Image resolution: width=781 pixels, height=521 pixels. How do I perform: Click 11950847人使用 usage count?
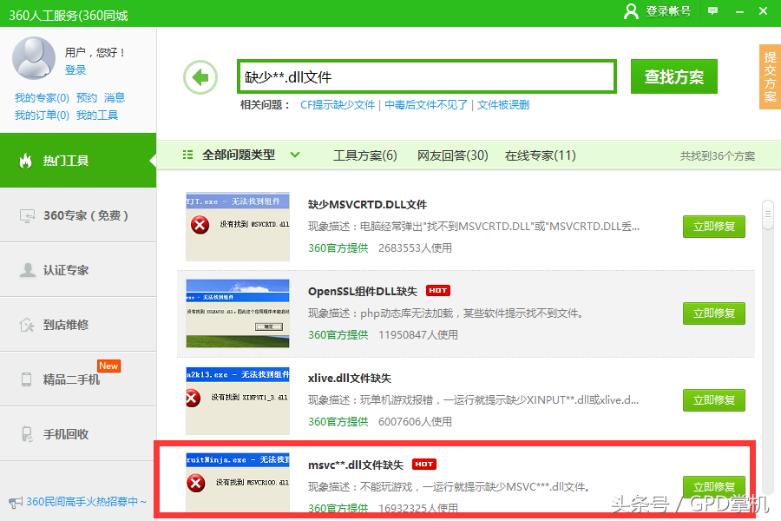pos(418,334)
